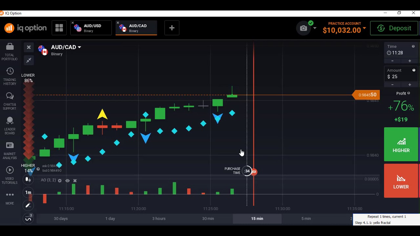This screenshot has height=236, width=420.
Task: Set chart range to 3 hours
Action: pyautogui.click(x=159, y=219)
